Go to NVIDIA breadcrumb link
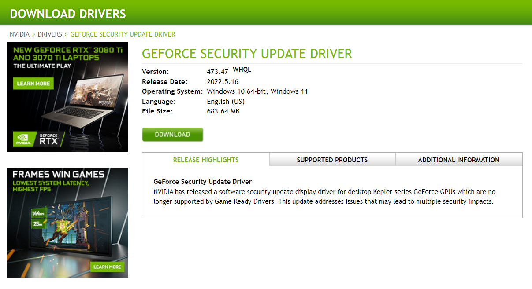Image resolution: width=532 pixels, height=289 pixels. [x=20, y=34]
